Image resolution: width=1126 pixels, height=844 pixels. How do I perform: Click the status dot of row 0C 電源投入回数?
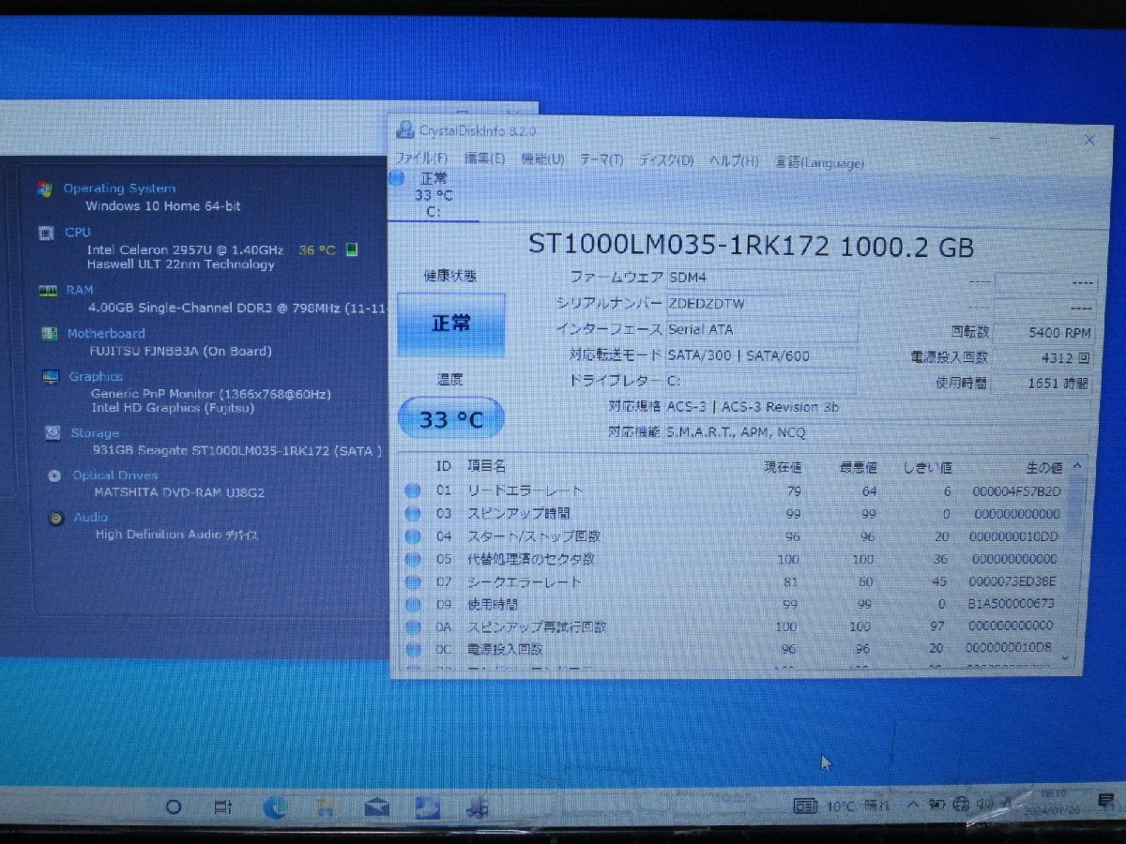[412, 649]
